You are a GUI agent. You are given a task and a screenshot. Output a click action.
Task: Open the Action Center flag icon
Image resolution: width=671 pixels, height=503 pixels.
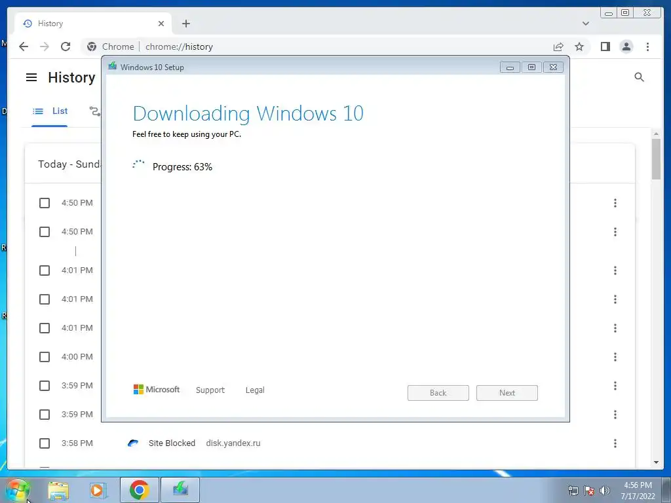589,491
